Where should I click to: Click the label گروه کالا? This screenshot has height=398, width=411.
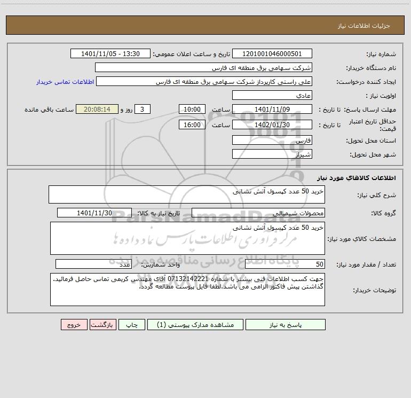click(x=383, y=213)
